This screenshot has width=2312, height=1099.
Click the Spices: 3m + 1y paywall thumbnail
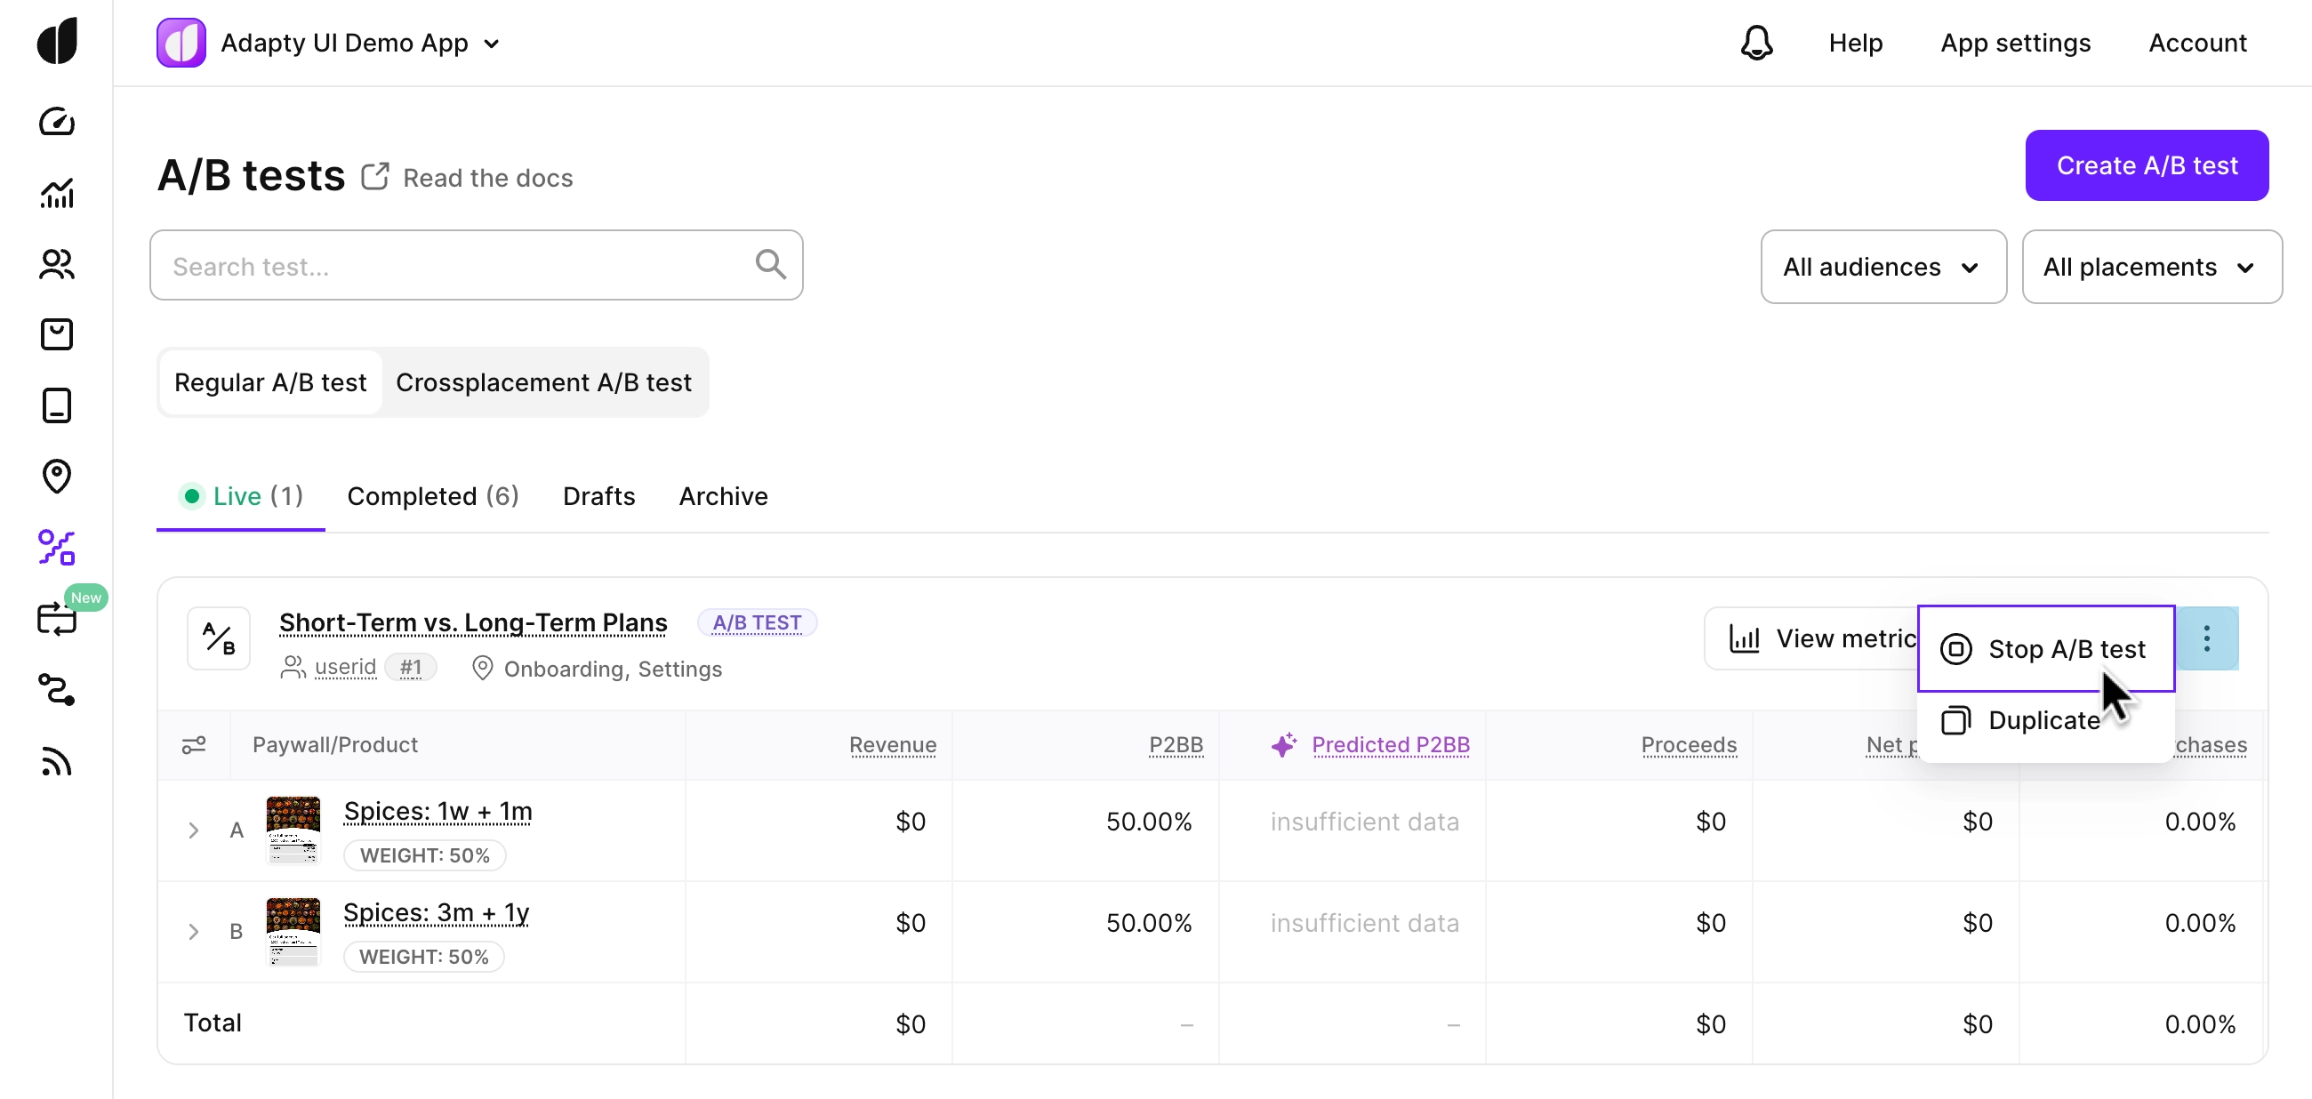pos(293,931)
